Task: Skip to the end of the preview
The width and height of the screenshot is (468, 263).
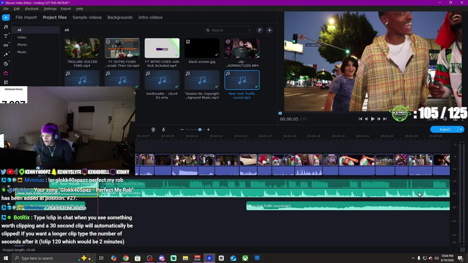Action: [x=385, y=119]
